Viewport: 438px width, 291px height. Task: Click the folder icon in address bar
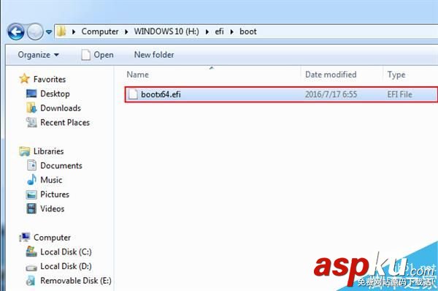point(61,31)
